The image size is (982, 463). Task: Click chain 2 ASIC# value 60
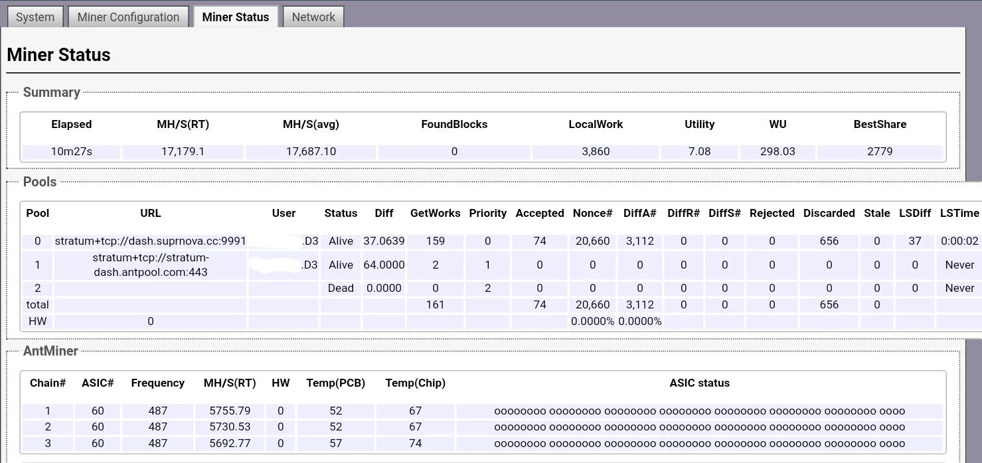(x=98, y=427)
